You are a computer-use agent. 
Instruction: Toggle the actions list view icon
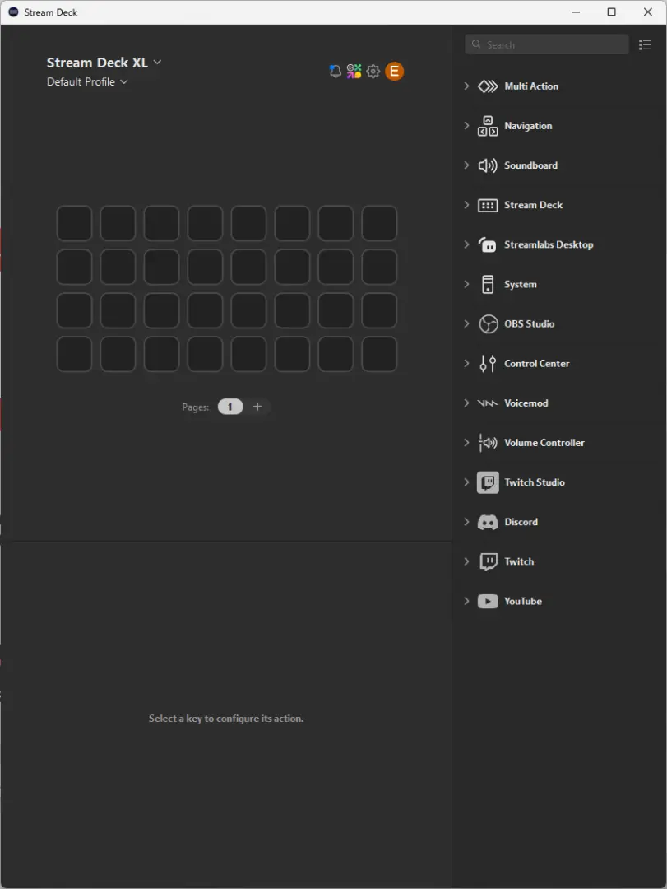[x=645, y=44]
